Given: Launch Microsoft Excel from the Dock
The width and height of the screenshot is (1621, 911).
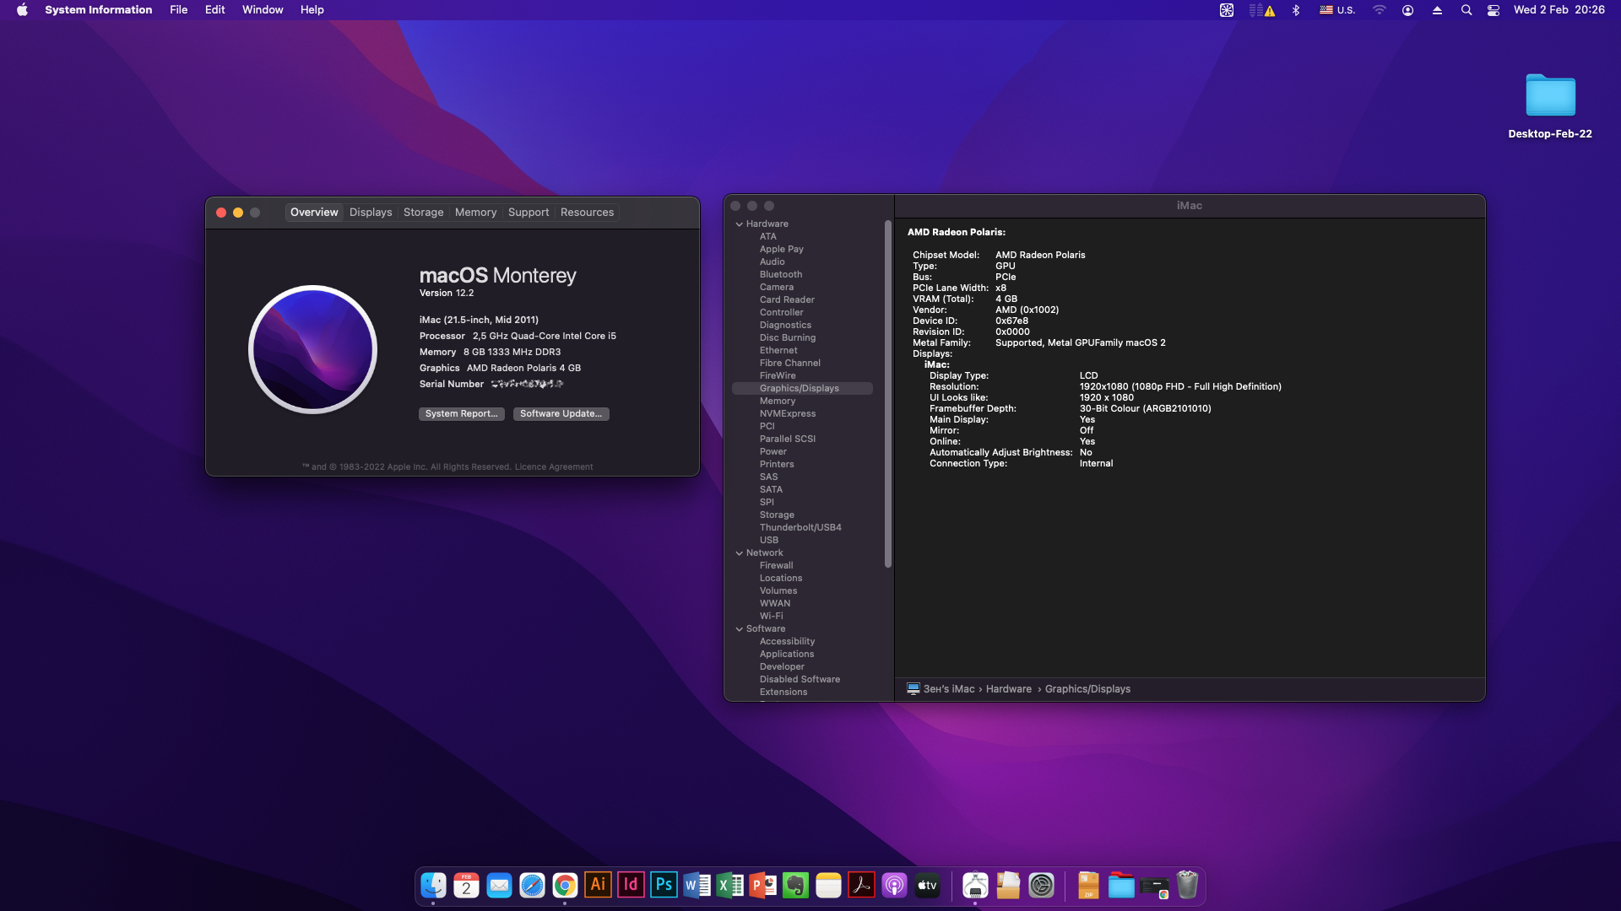Looking at the screenshot, I should (729, 885).
